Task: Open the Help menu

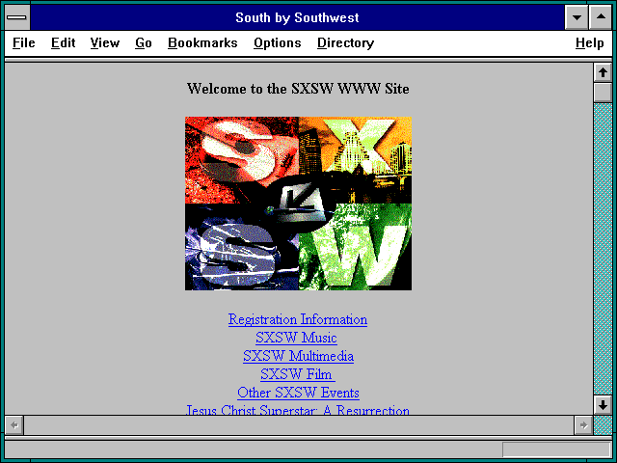Action: 589,42
